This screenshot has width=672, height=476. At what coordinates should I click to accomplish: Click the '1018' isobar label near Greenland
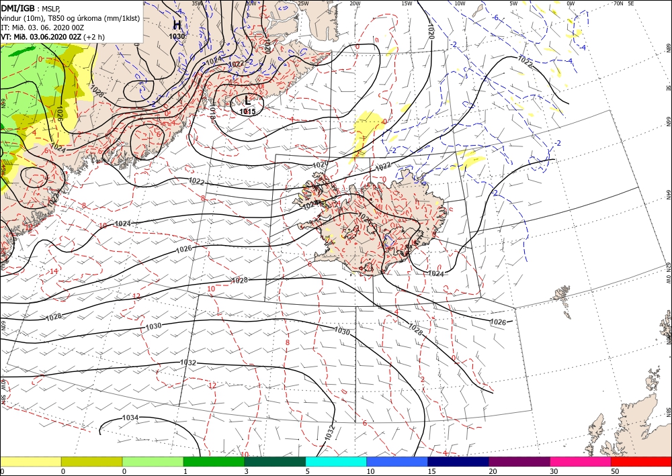point(212,113)
